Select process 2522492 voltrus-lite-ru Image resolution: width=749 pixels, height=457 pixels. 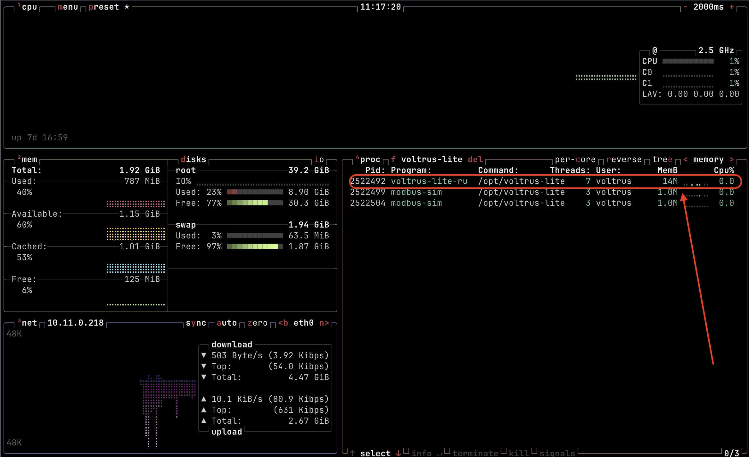[542, 181]
